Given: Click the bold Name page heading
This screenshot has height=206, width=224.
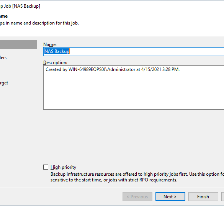Looking at the screenshot, I should pos(4,16).
